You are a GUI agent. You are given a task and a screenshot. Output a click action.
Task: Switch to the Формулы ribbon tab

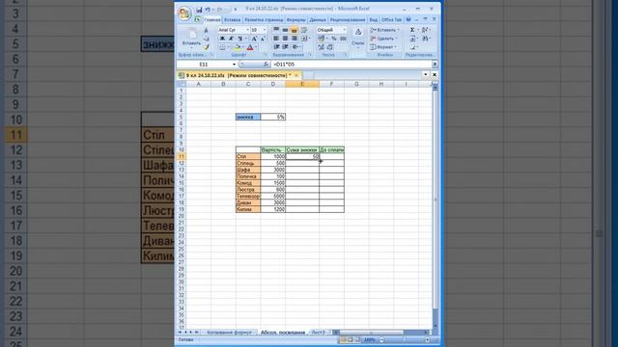coord(296,19)
